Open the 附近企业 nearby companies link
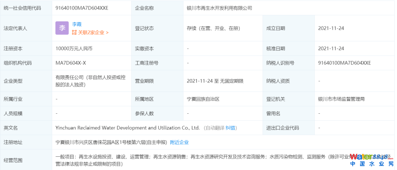This screenshot has width=397, height=170. [x=179, y=142]
